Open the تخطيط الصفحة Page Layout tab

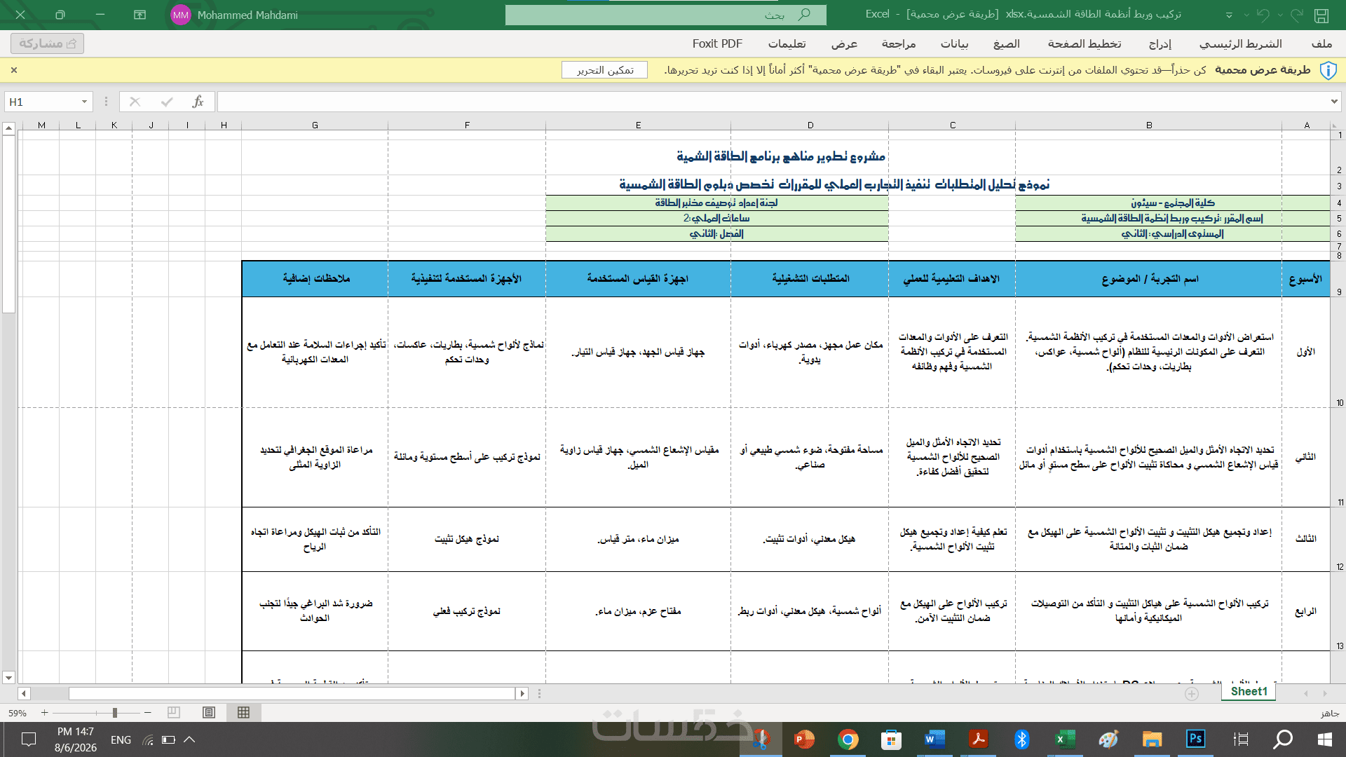tap(1085, 43)
